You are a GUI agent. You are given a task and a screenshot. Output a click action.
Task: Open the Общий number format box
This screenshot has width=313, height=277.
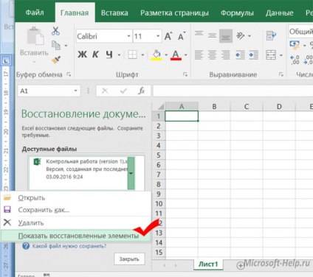point(300,32)
